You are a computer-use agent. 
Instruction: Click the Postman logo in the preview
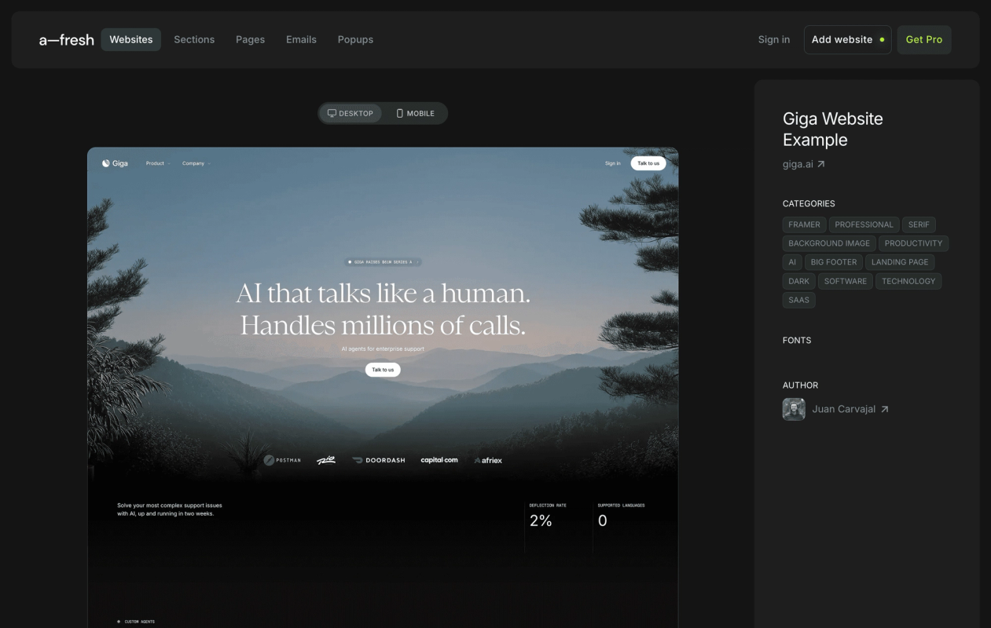pyautogui.click(x=282, y=460)
